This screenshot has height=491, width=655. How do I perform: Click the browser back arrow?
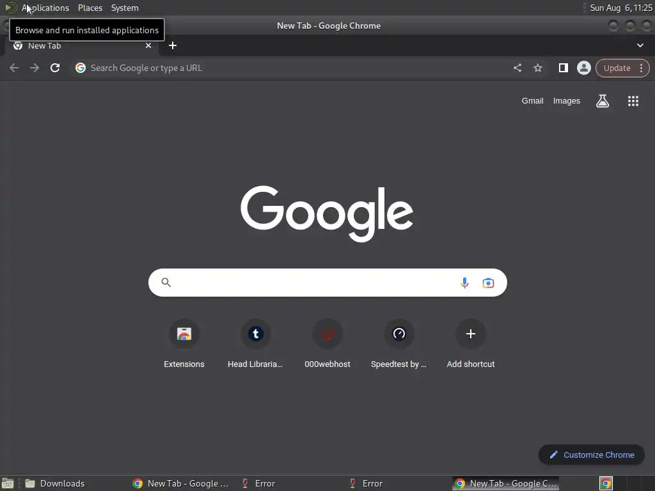[14, 68]
